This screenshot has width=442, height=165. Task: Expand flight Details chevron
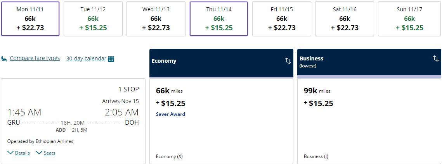pyautogui.click(x=10, y=153)
